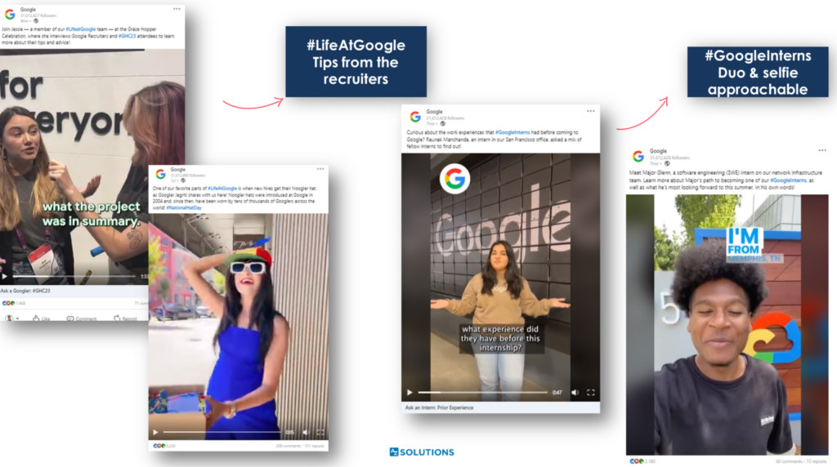Screen dimensions: 837x467
Task: Click Comment button under Grace Hopper post
Action: click(x=82, y=318)
